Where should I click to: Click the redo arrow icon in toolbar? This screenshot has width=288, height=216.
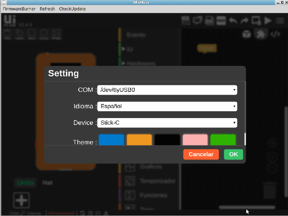coord(244,21)
